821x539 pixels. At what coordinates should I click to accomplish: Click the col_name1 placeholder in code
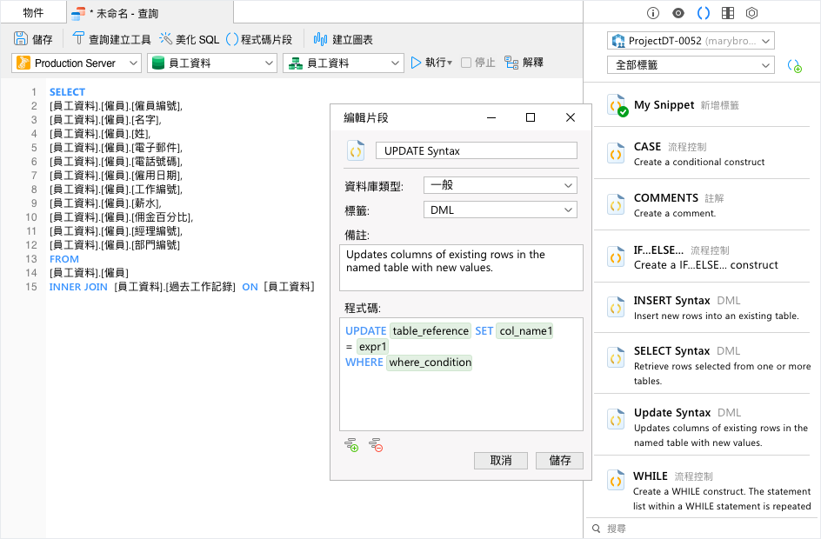tap(525, 330)
